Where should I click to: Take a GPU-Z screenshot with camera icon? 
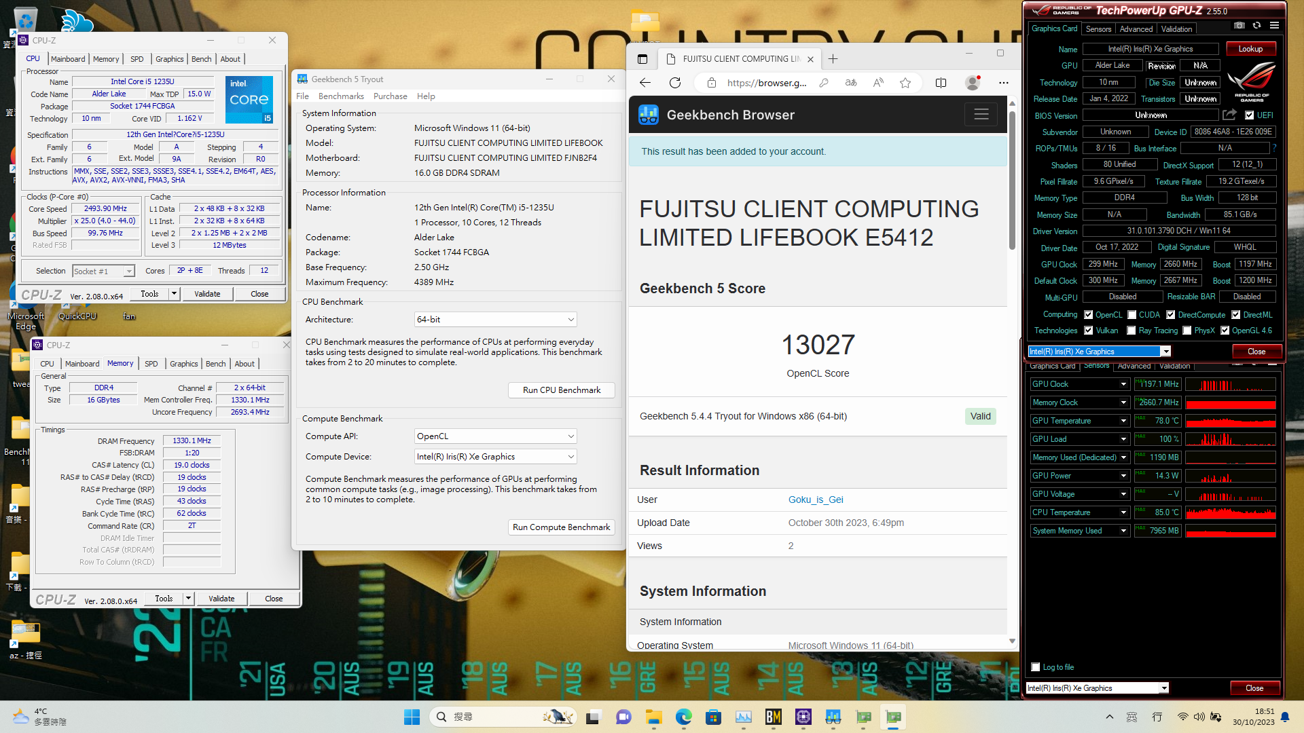[x=1239, y=25]
